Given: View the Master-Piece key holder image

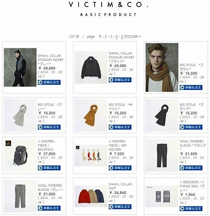Looking at the screenshot, I should (x=91, y=155).
